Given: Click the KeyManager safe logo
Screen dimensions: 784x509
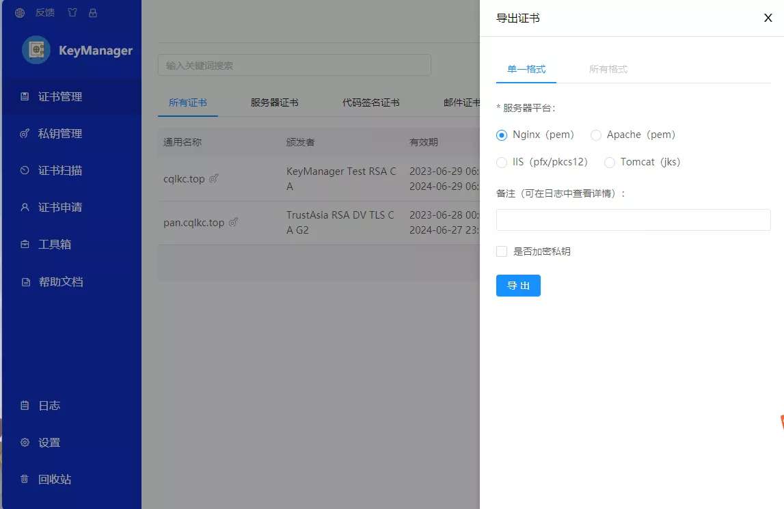Looking at the screenshot, I should (36, 50).
